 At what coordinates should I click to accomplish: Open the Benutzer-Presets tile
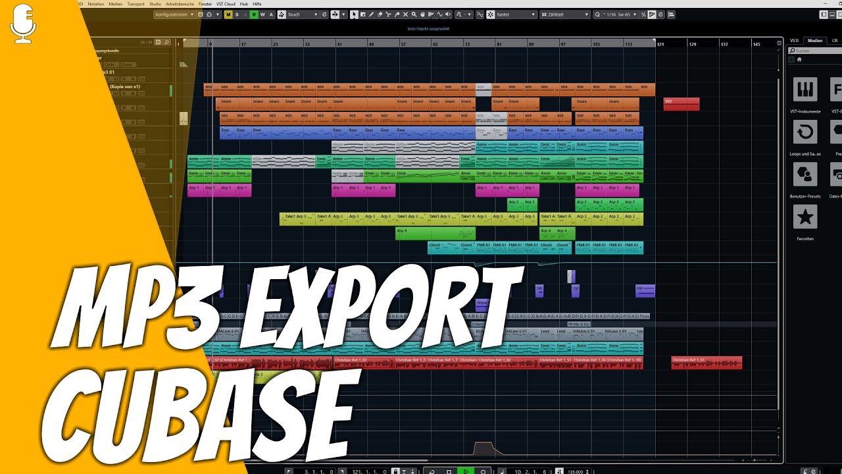point(805,174)
